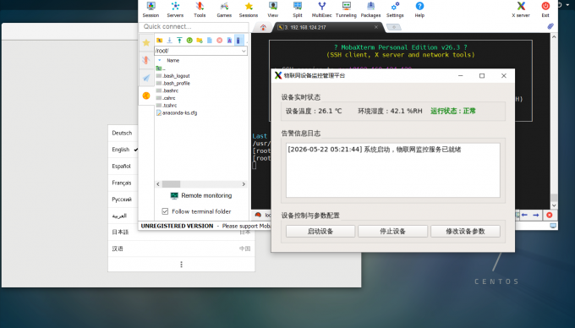Choose 汉语 in the language list

click(x=181, y=249)
